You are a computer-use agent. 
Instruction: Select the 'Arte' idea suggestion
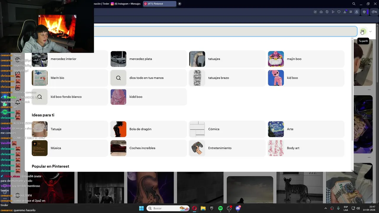tap(306, 129)
